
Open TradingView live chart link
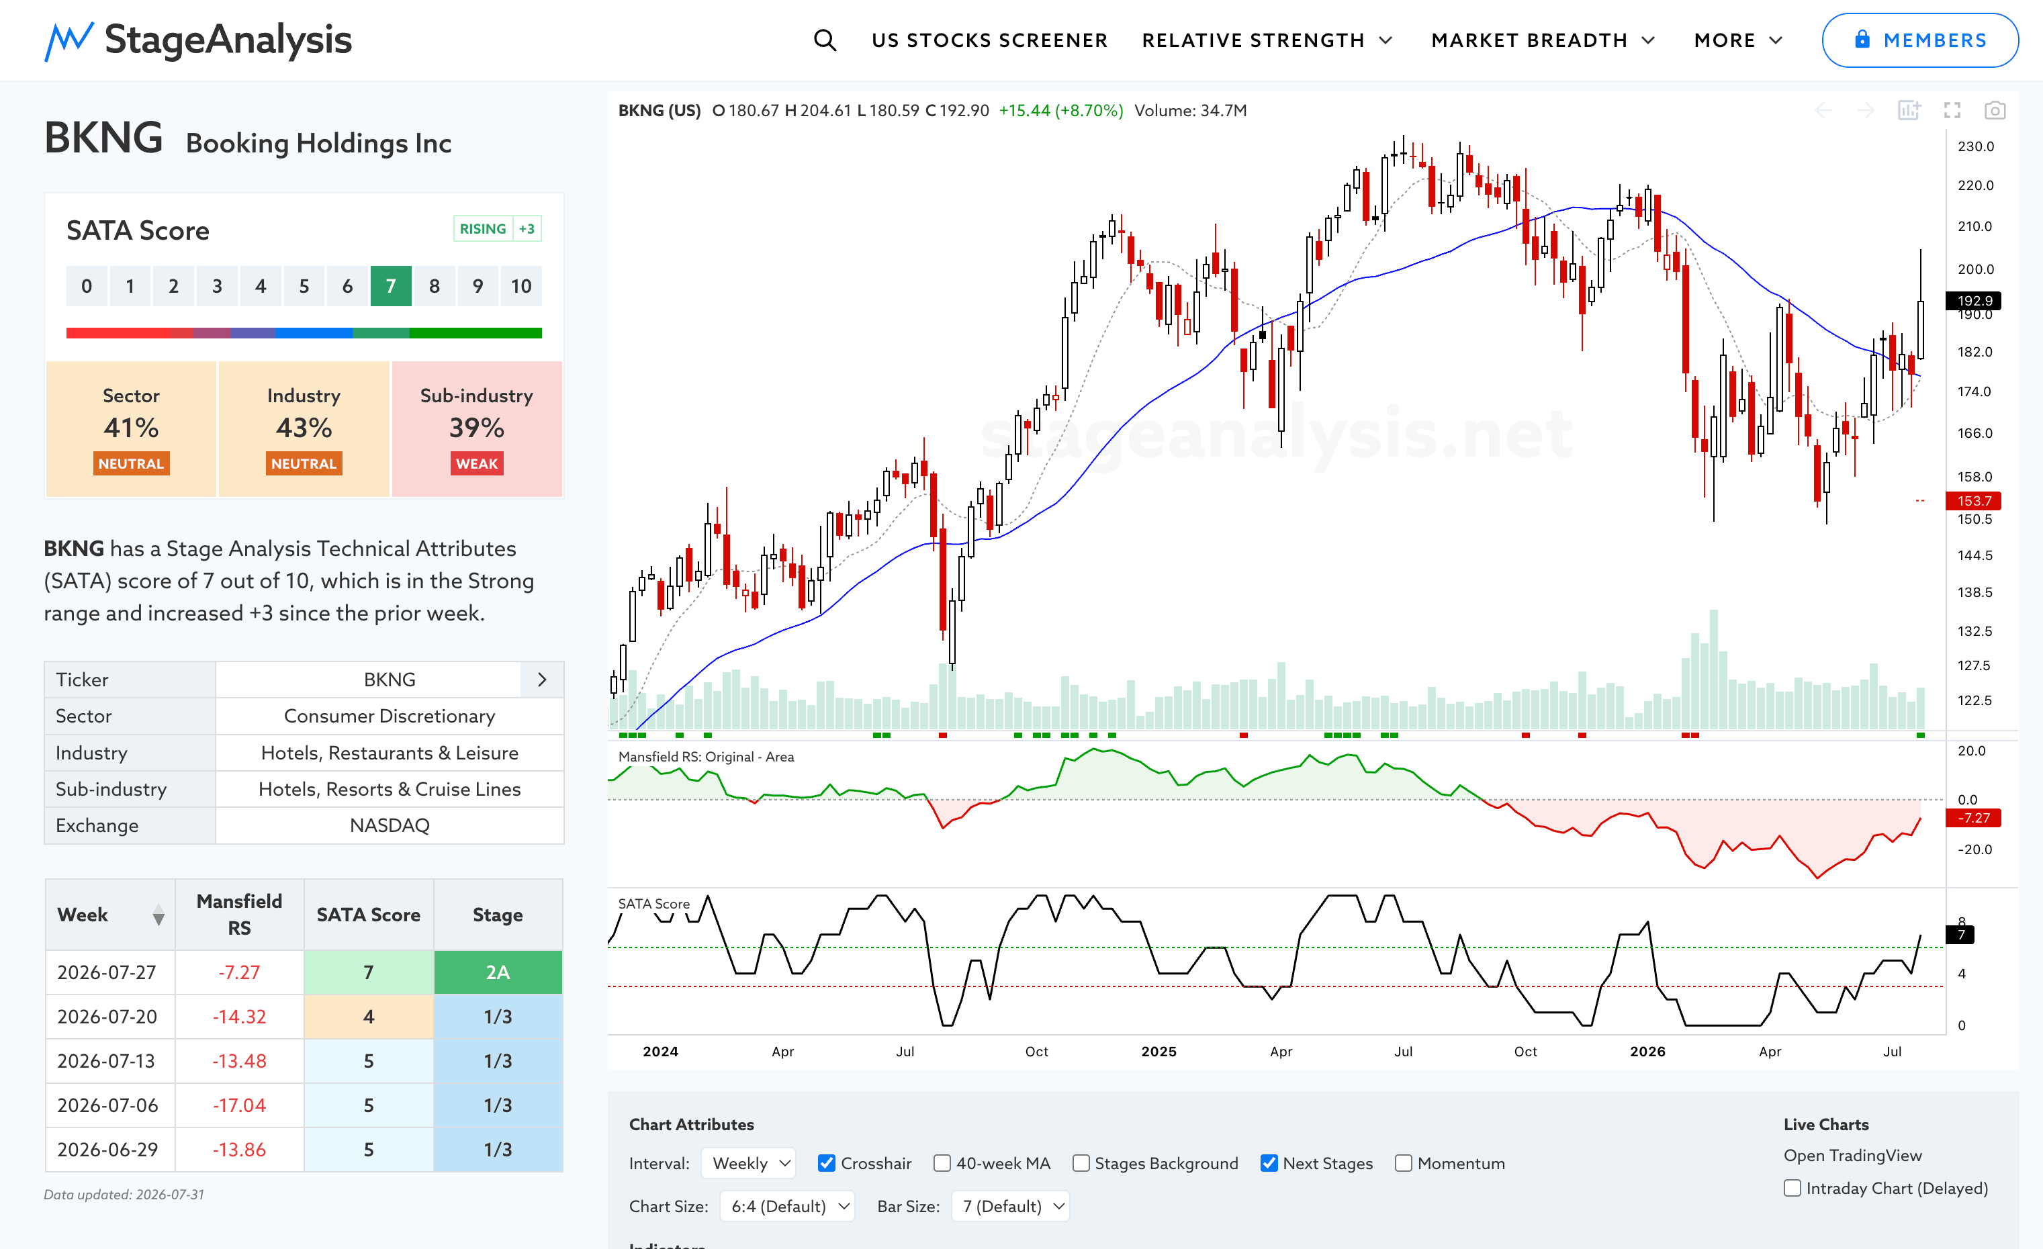coord(1852,1156)
